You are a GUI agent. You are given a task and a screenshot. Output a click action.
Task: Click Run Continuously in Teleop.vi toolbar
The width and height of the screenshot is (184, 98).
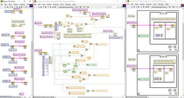tap(41, 7)
